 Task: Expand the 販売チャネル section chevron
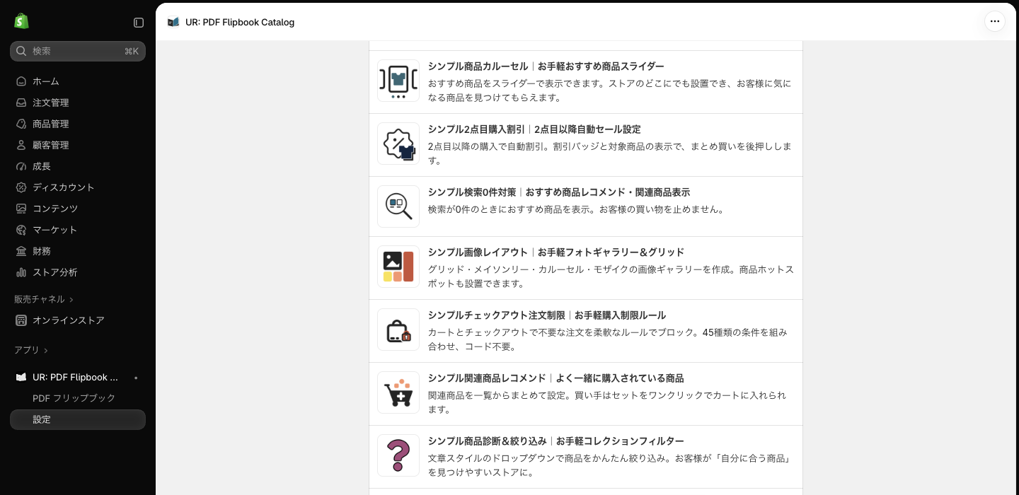[x=71, y=300]
